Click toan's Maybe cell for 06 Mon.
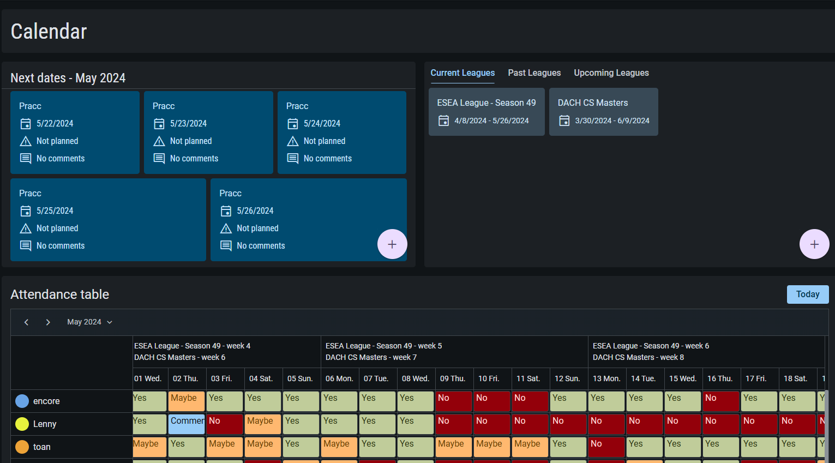Viewport: 835px width, 463px height. pyautogui.click(x=339, y=447)
